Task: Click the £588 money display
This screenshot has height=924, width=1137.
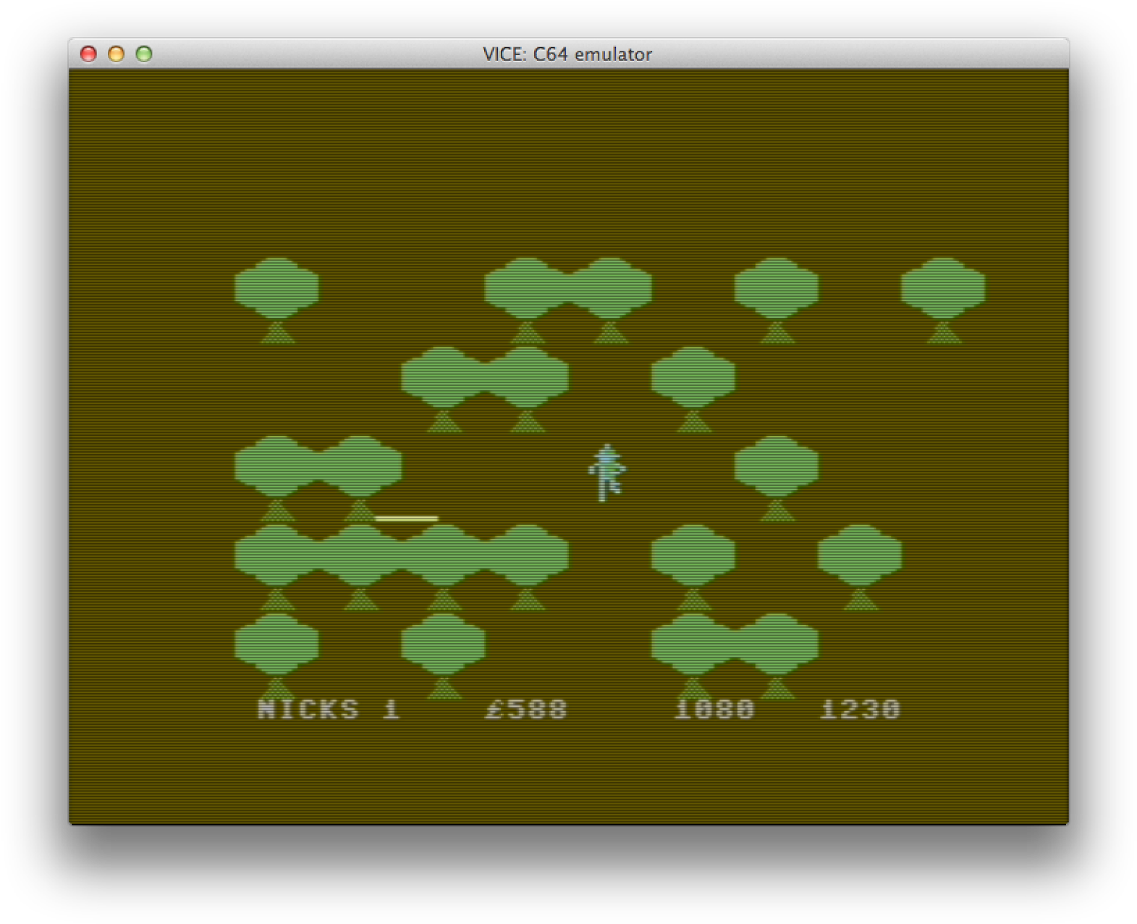Action: 526,709
